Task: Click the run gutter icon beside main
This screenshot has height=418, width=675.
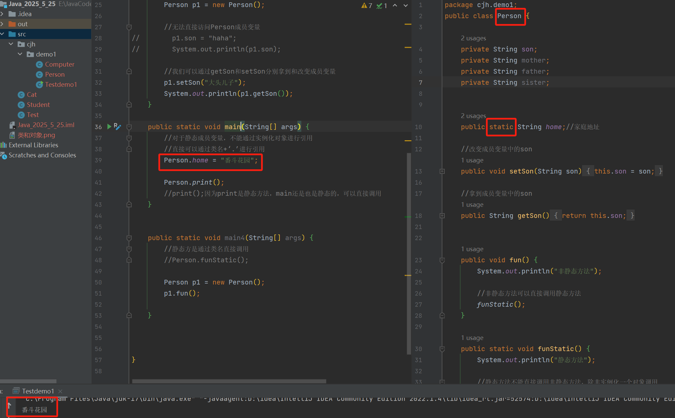Action: tap(109, 126)
